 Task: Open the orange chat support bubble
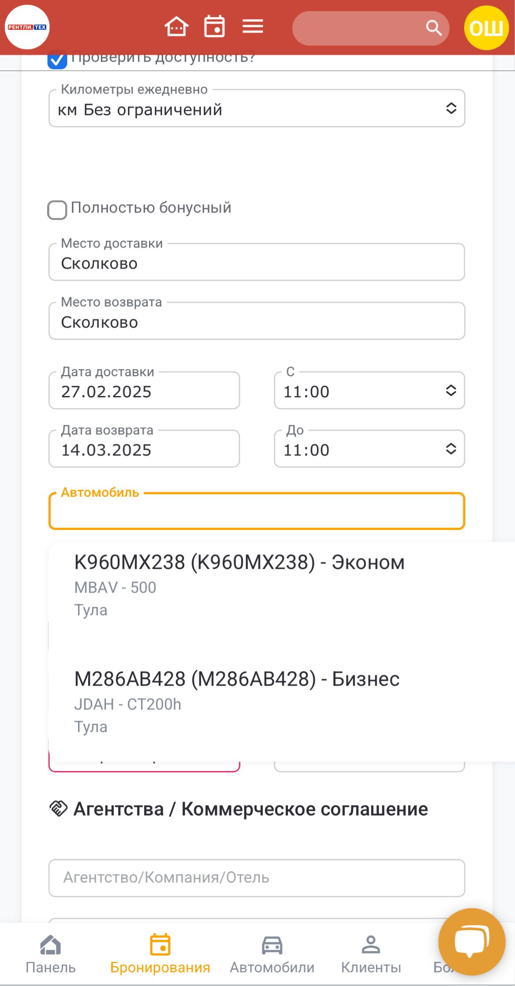[x=471, y=941]
